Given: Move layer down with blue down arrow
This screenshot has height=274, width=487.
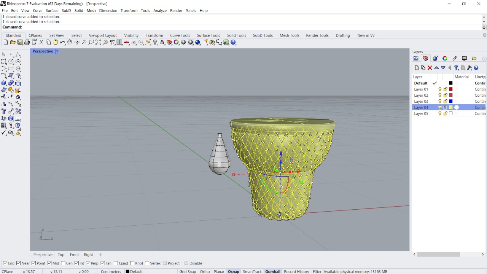Looking at the screenshot, I should (x=443, y=68).
